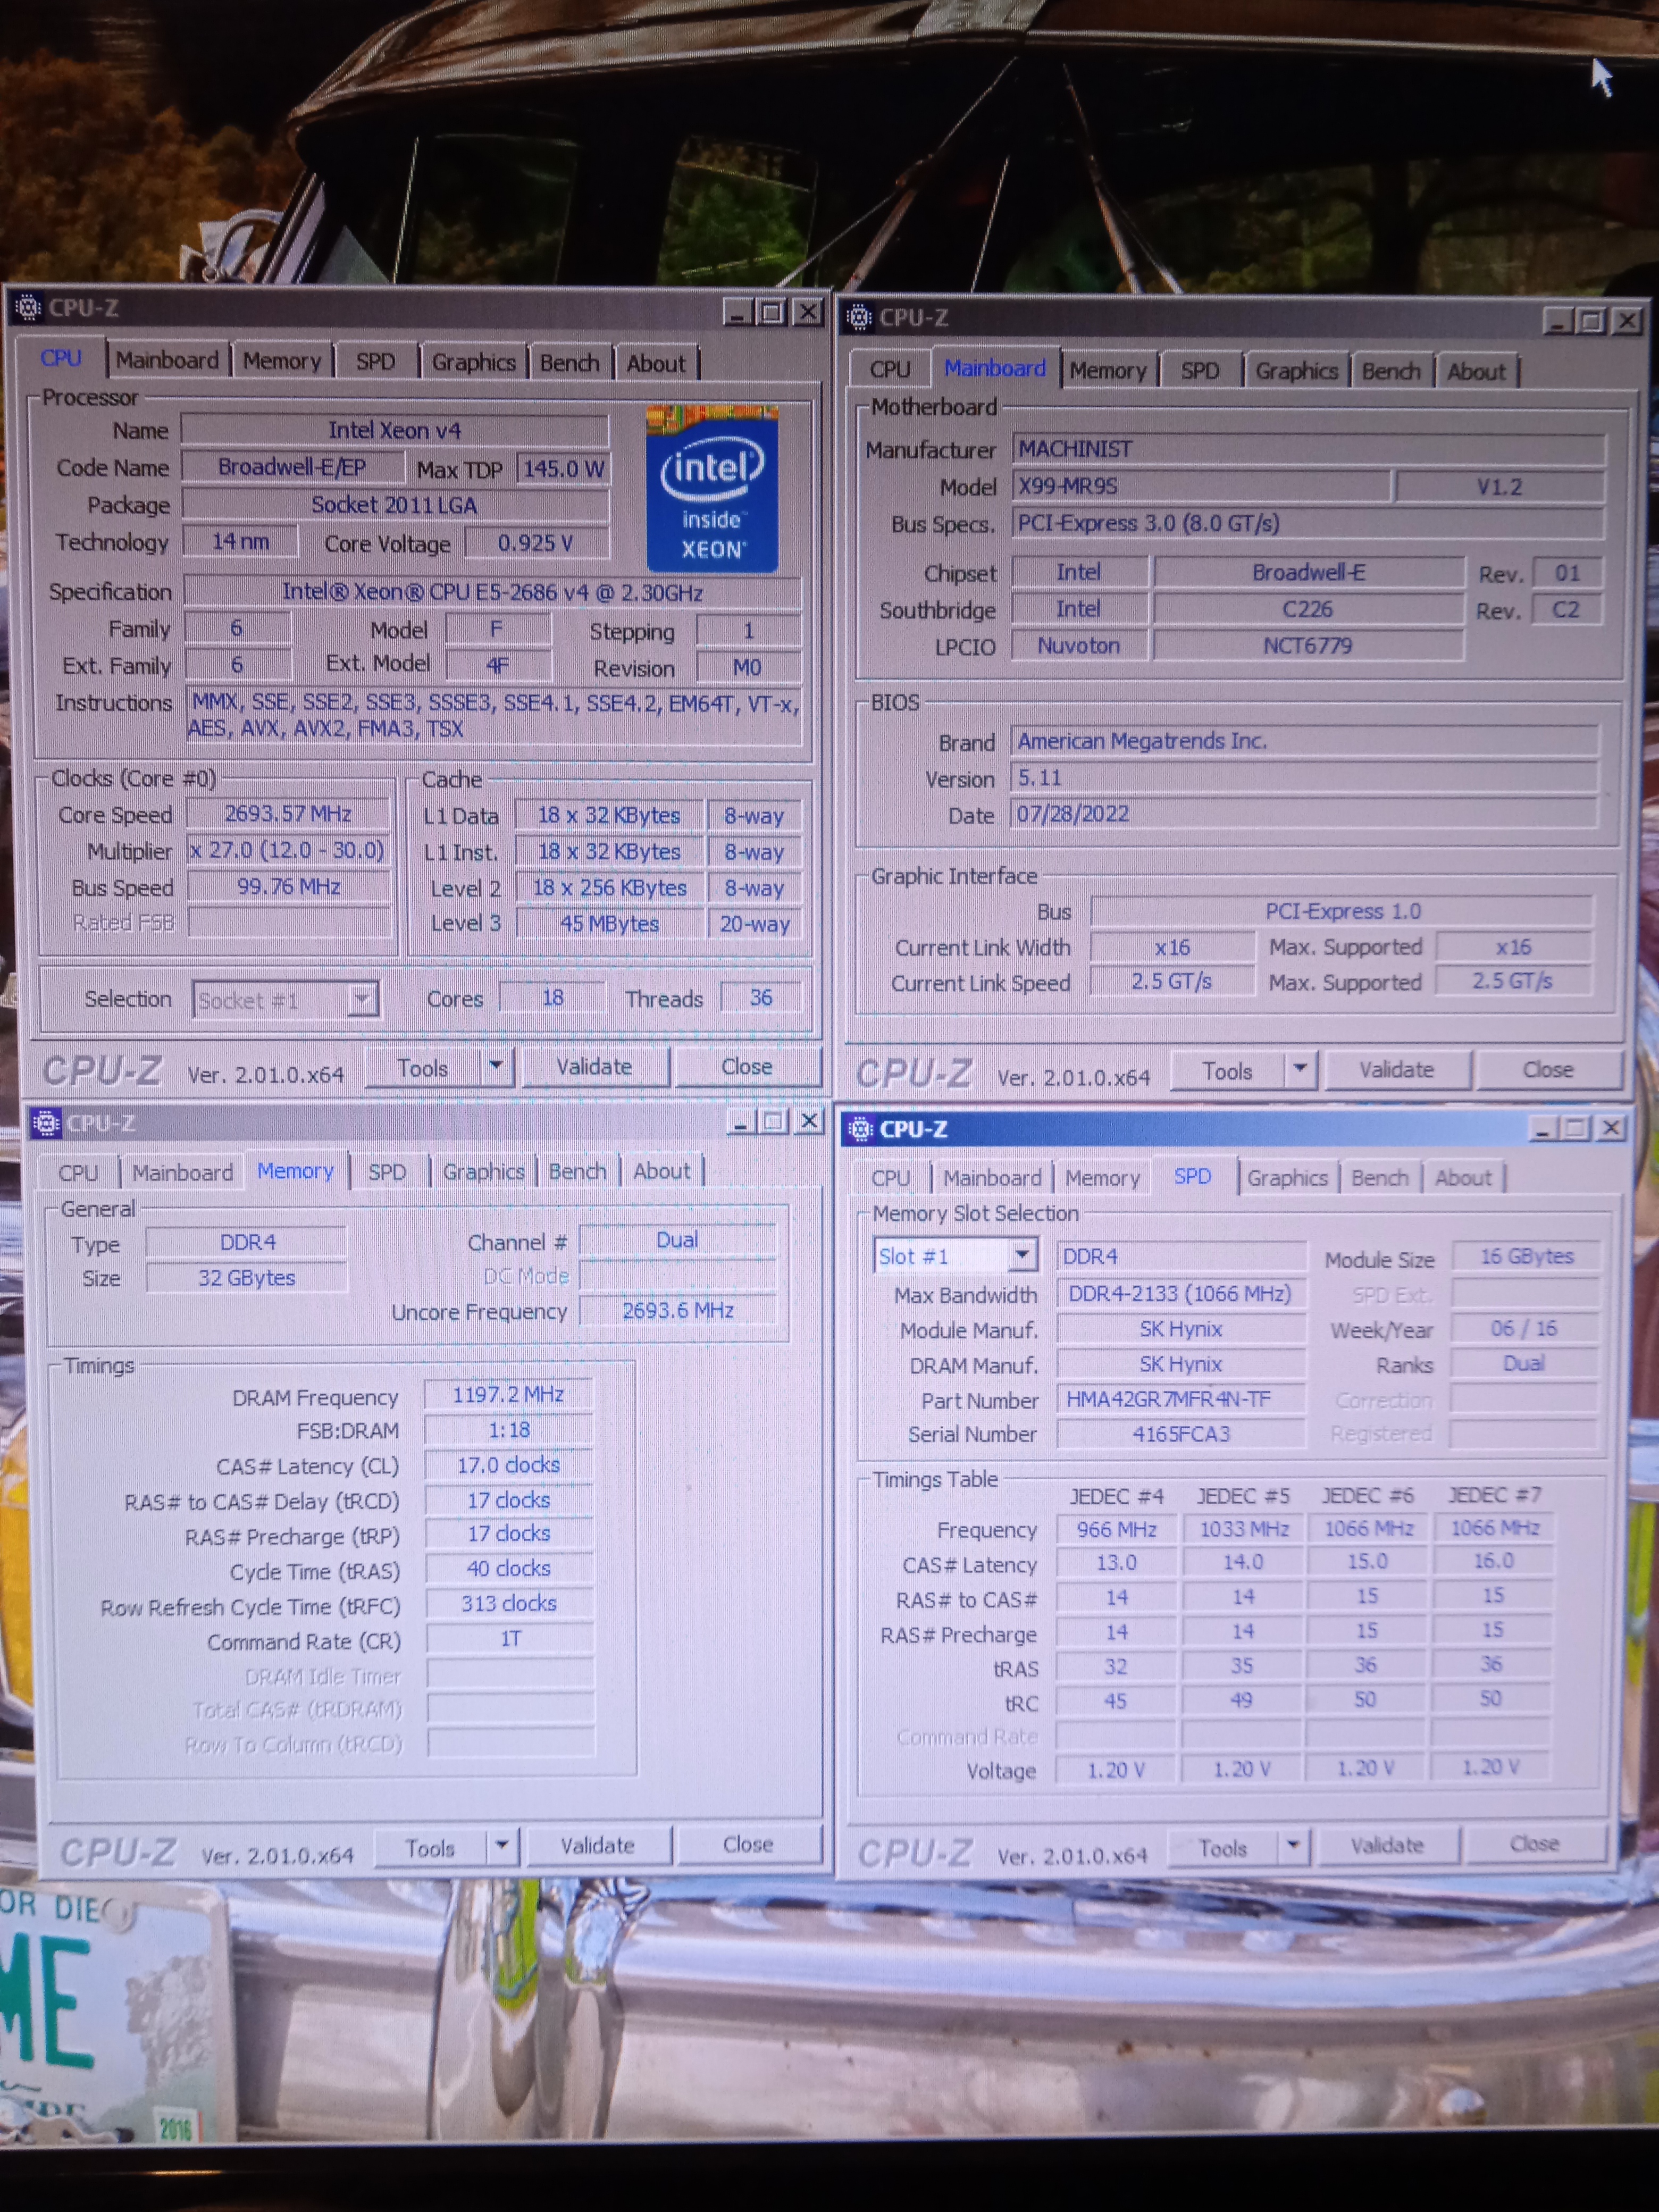The width and height of the screenshot is (1659, 2212).
Task: Click the Intel Inside Xeon logo
Action: (711, 488)
